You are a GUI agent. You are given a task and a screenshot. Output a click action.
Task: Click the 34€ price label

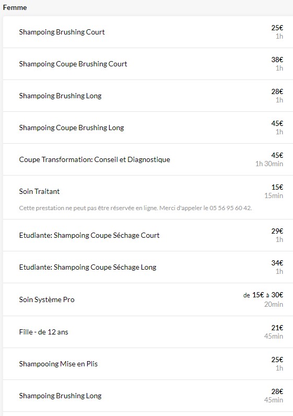coord(277,263)
